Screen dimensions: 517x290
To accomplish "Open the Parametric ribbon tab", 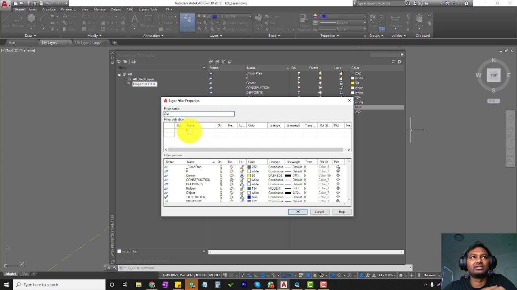I will [x=68, y=9].
